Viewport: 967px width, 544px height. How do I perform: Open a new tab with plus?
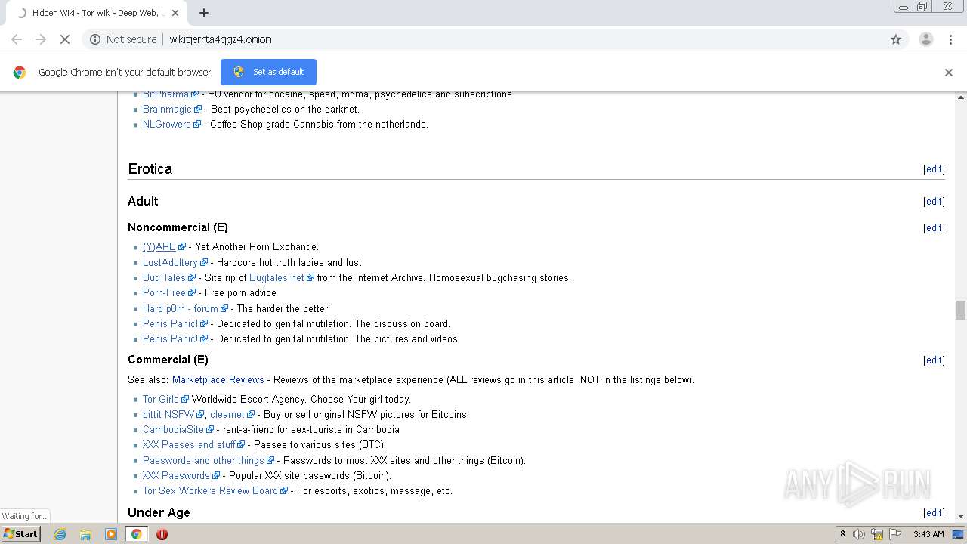[204, 13]
